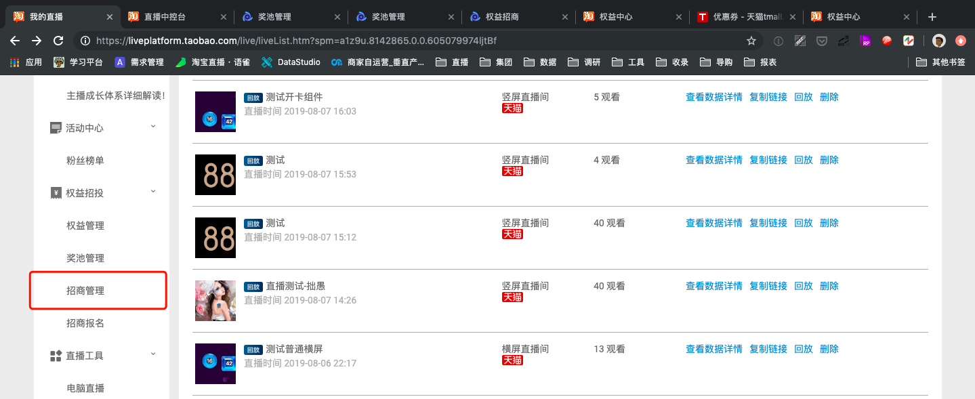Switch to the 直播中控台 tab

[176, 17]
